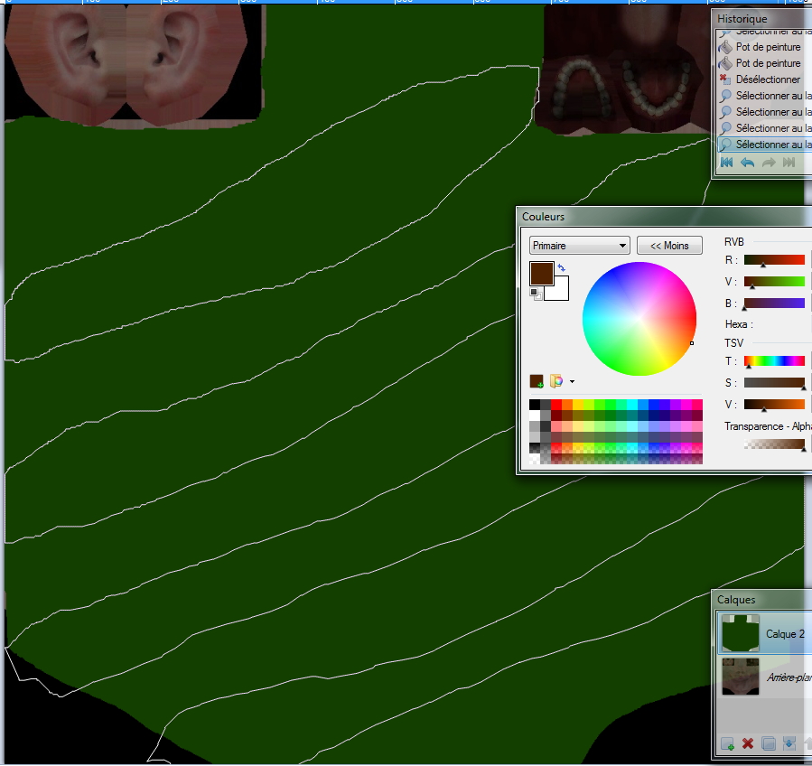
Task: Reset colors to black and white
Action: tap(534, 294)
